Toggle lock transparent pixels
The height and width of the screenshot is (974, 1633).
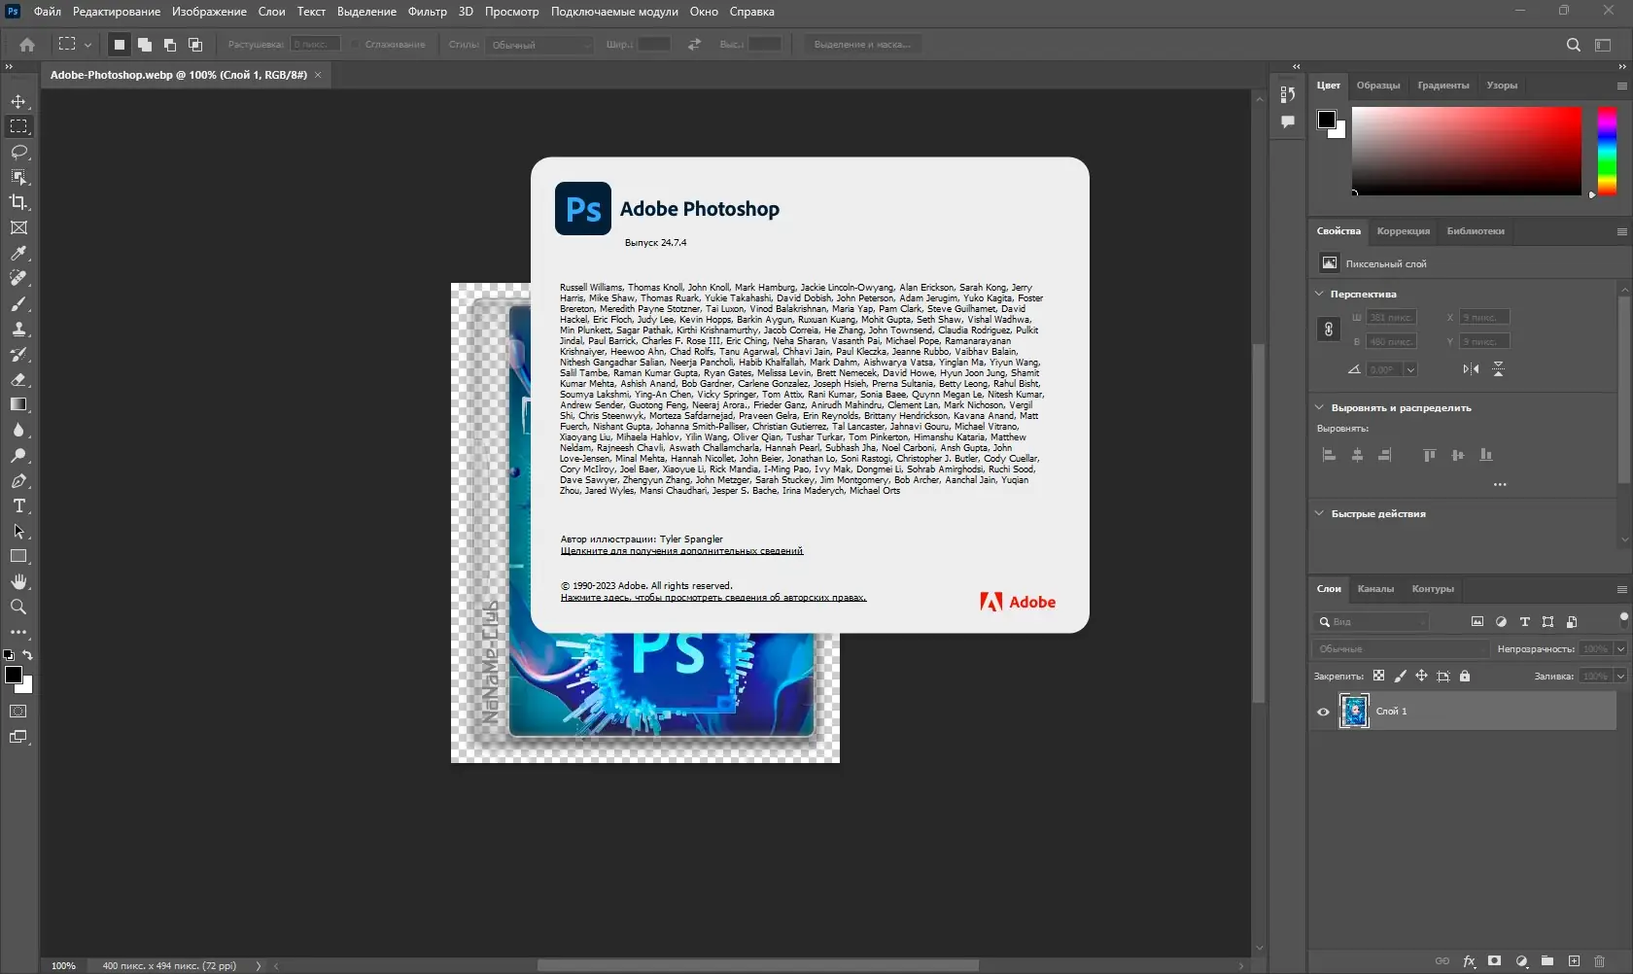[x=1378, y=676]
